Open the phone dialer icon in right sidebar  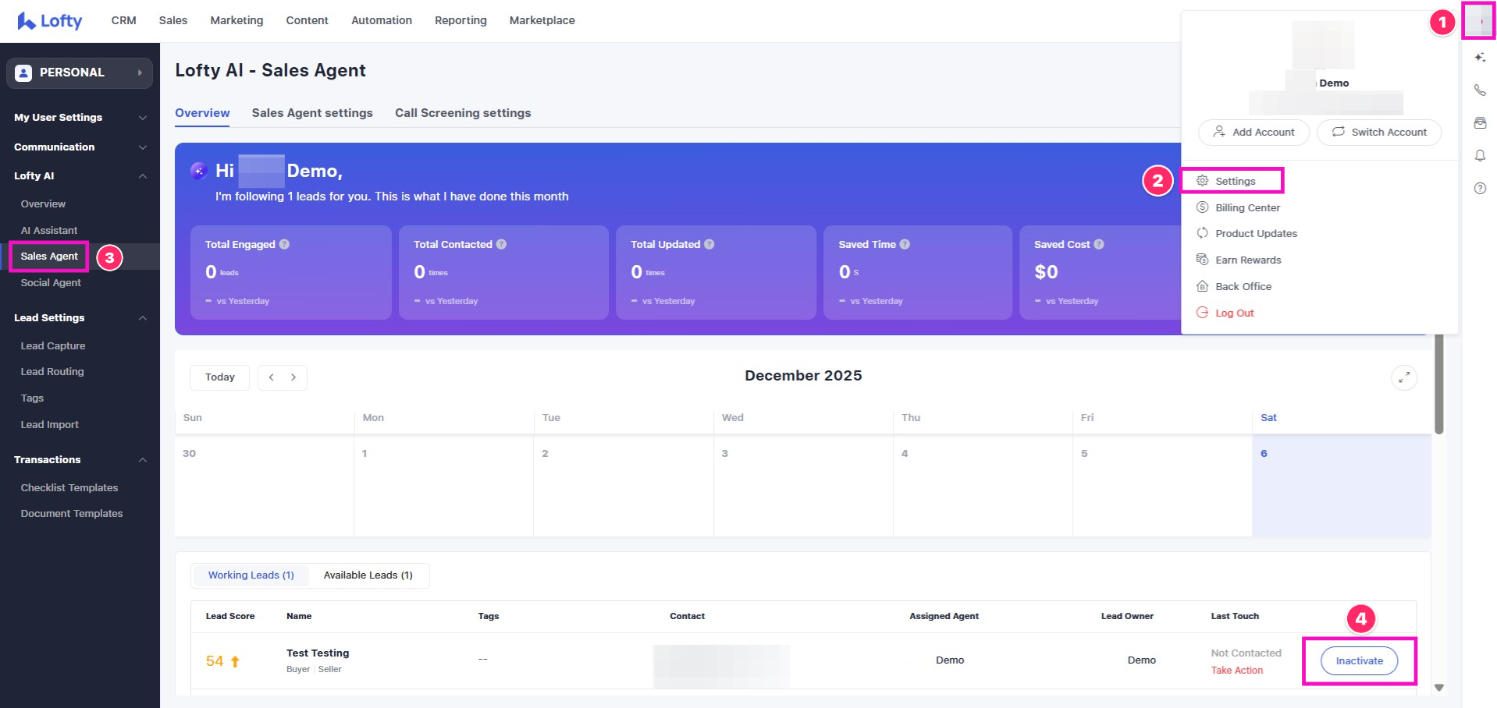(x=1479, y=90)
